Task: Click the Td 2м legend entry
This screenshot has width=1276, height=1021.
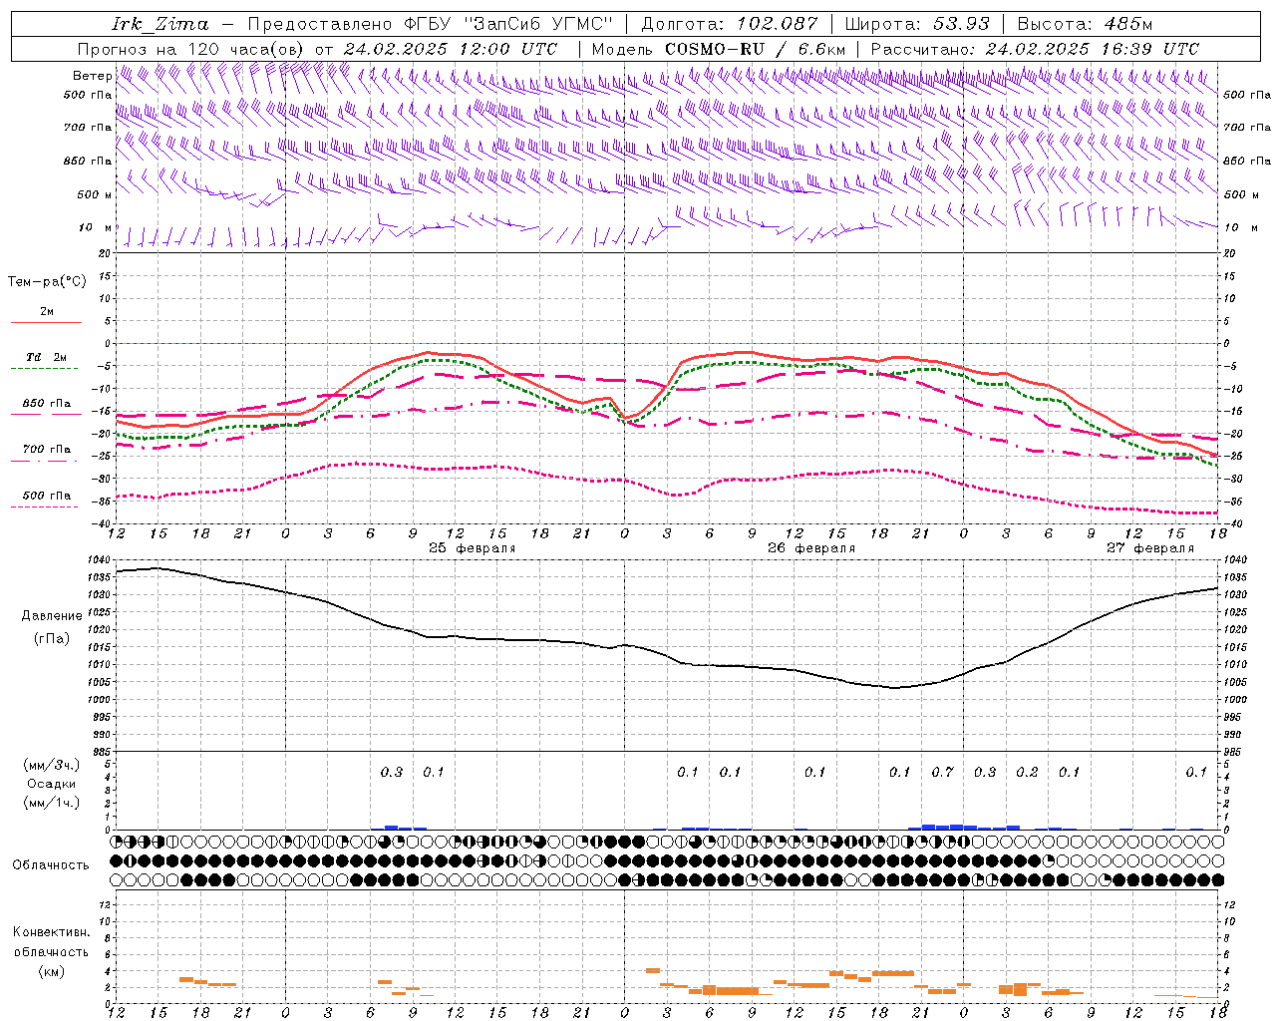Action: [x=47, y=357]
